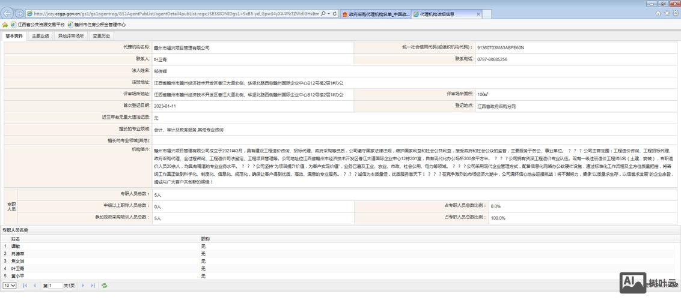The image size is (681, 300).
Task: Click legal representative name 邹传辉
Action: 160,71
